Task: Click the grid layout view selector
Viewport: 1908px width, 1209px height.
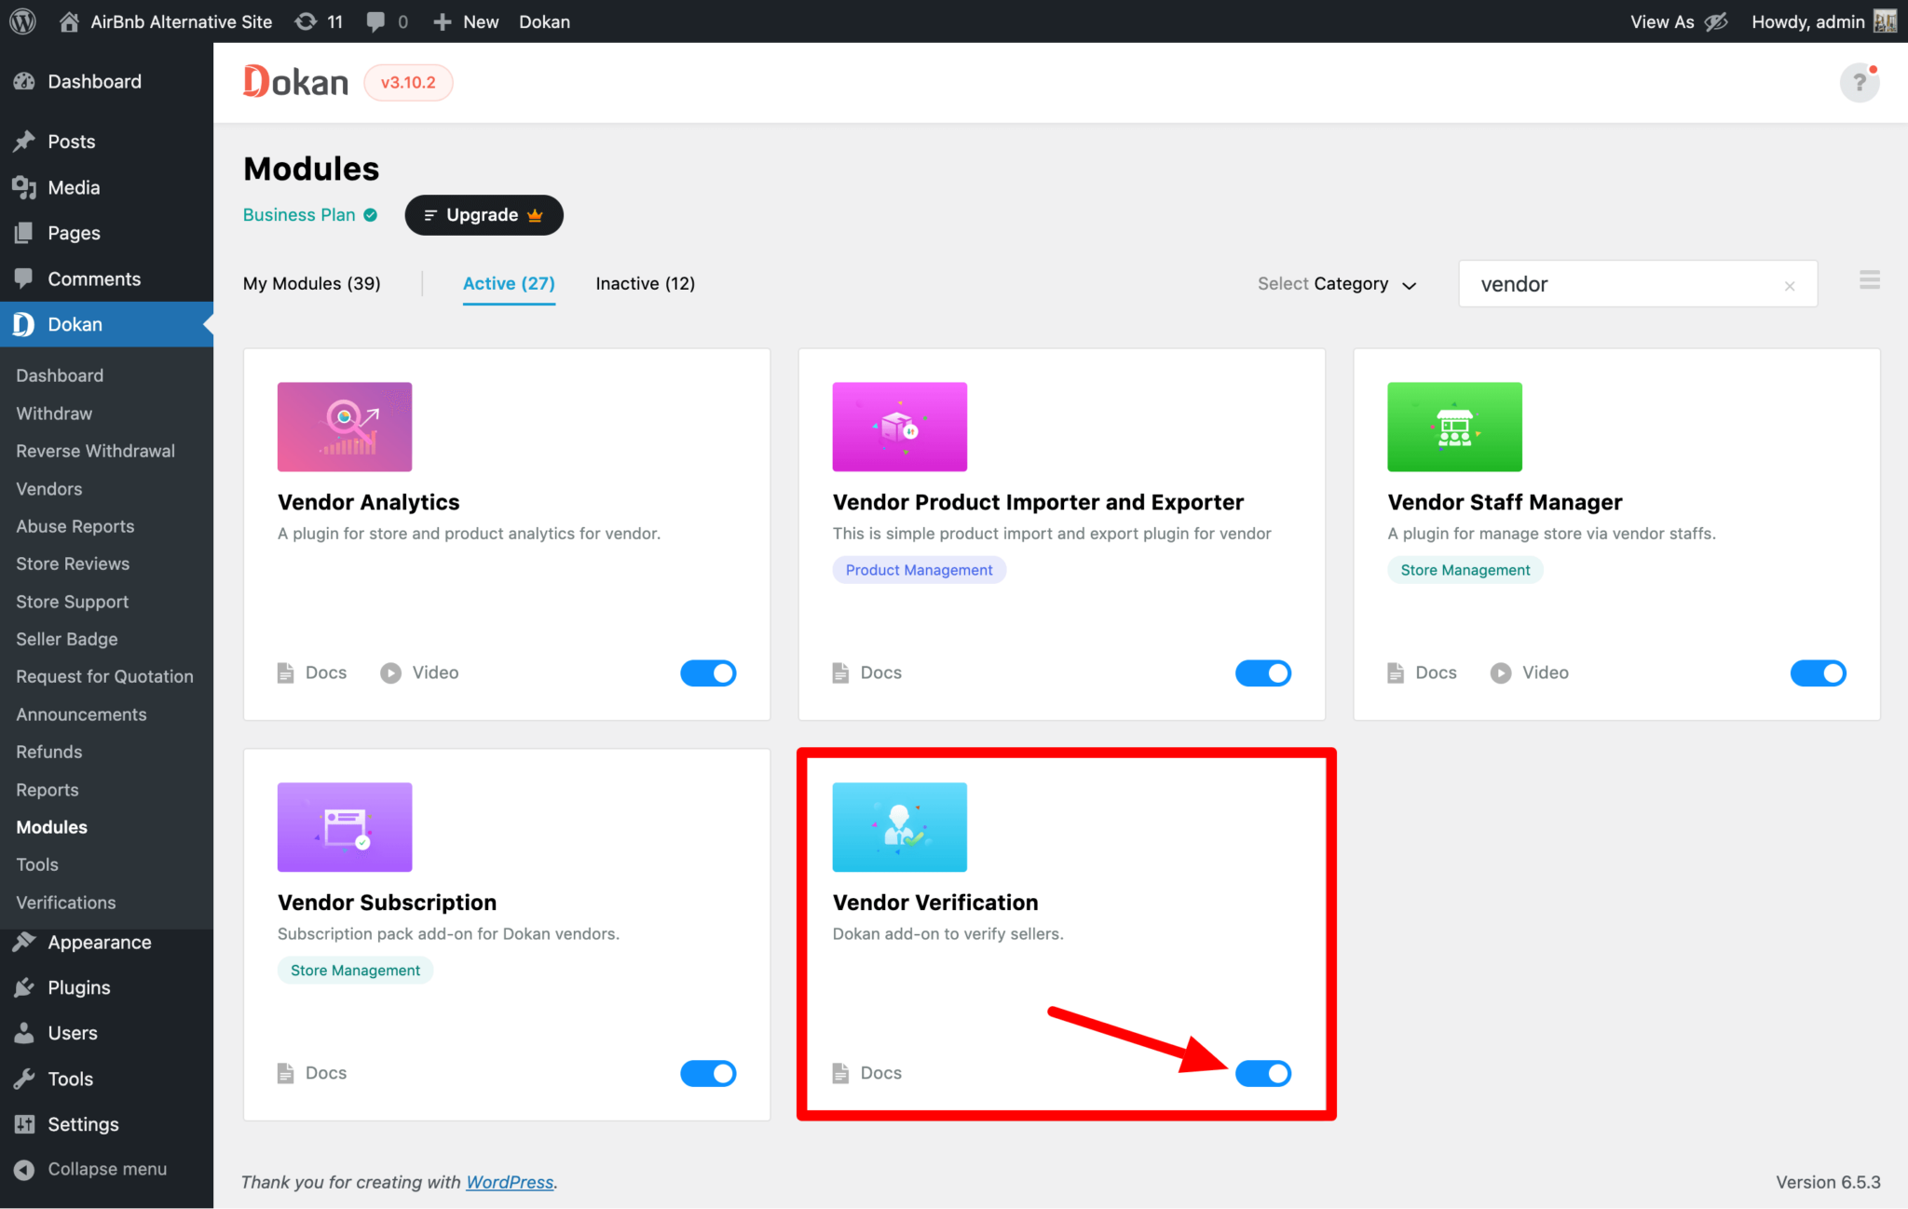Action: [1869, 279]
